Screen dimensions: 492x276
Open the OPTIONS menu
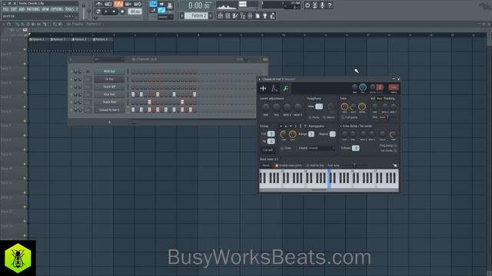[x=57, y=9]
